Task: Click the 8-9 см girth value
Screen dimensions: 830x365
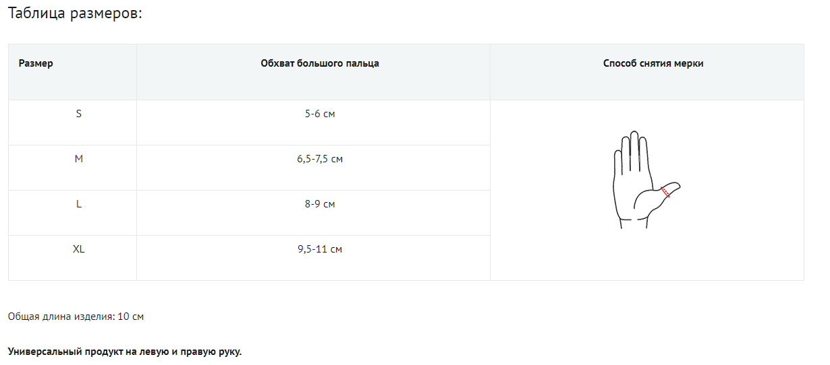Action: tap(320, 204)
